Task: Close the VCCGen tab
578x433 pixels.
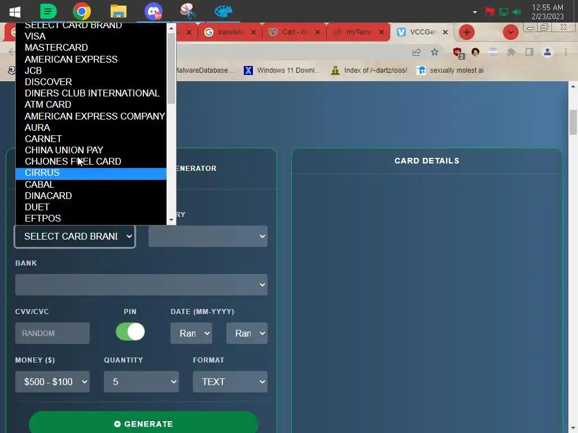Action: 445,32
